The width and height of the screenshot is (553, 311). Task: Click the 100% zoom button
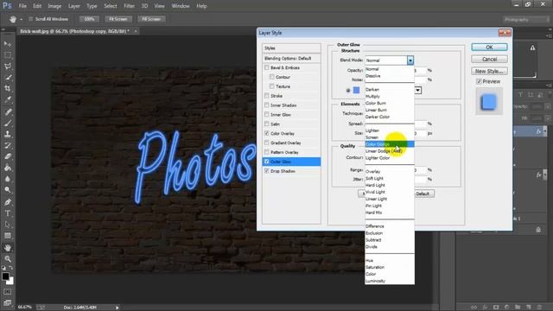[x=89, y=19]
